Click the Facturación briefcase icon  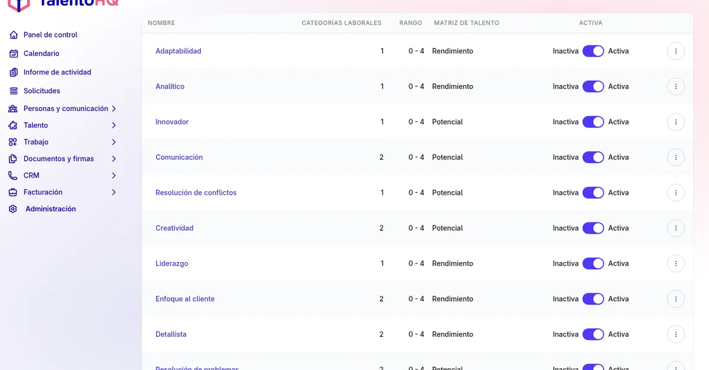coord(13,192)
